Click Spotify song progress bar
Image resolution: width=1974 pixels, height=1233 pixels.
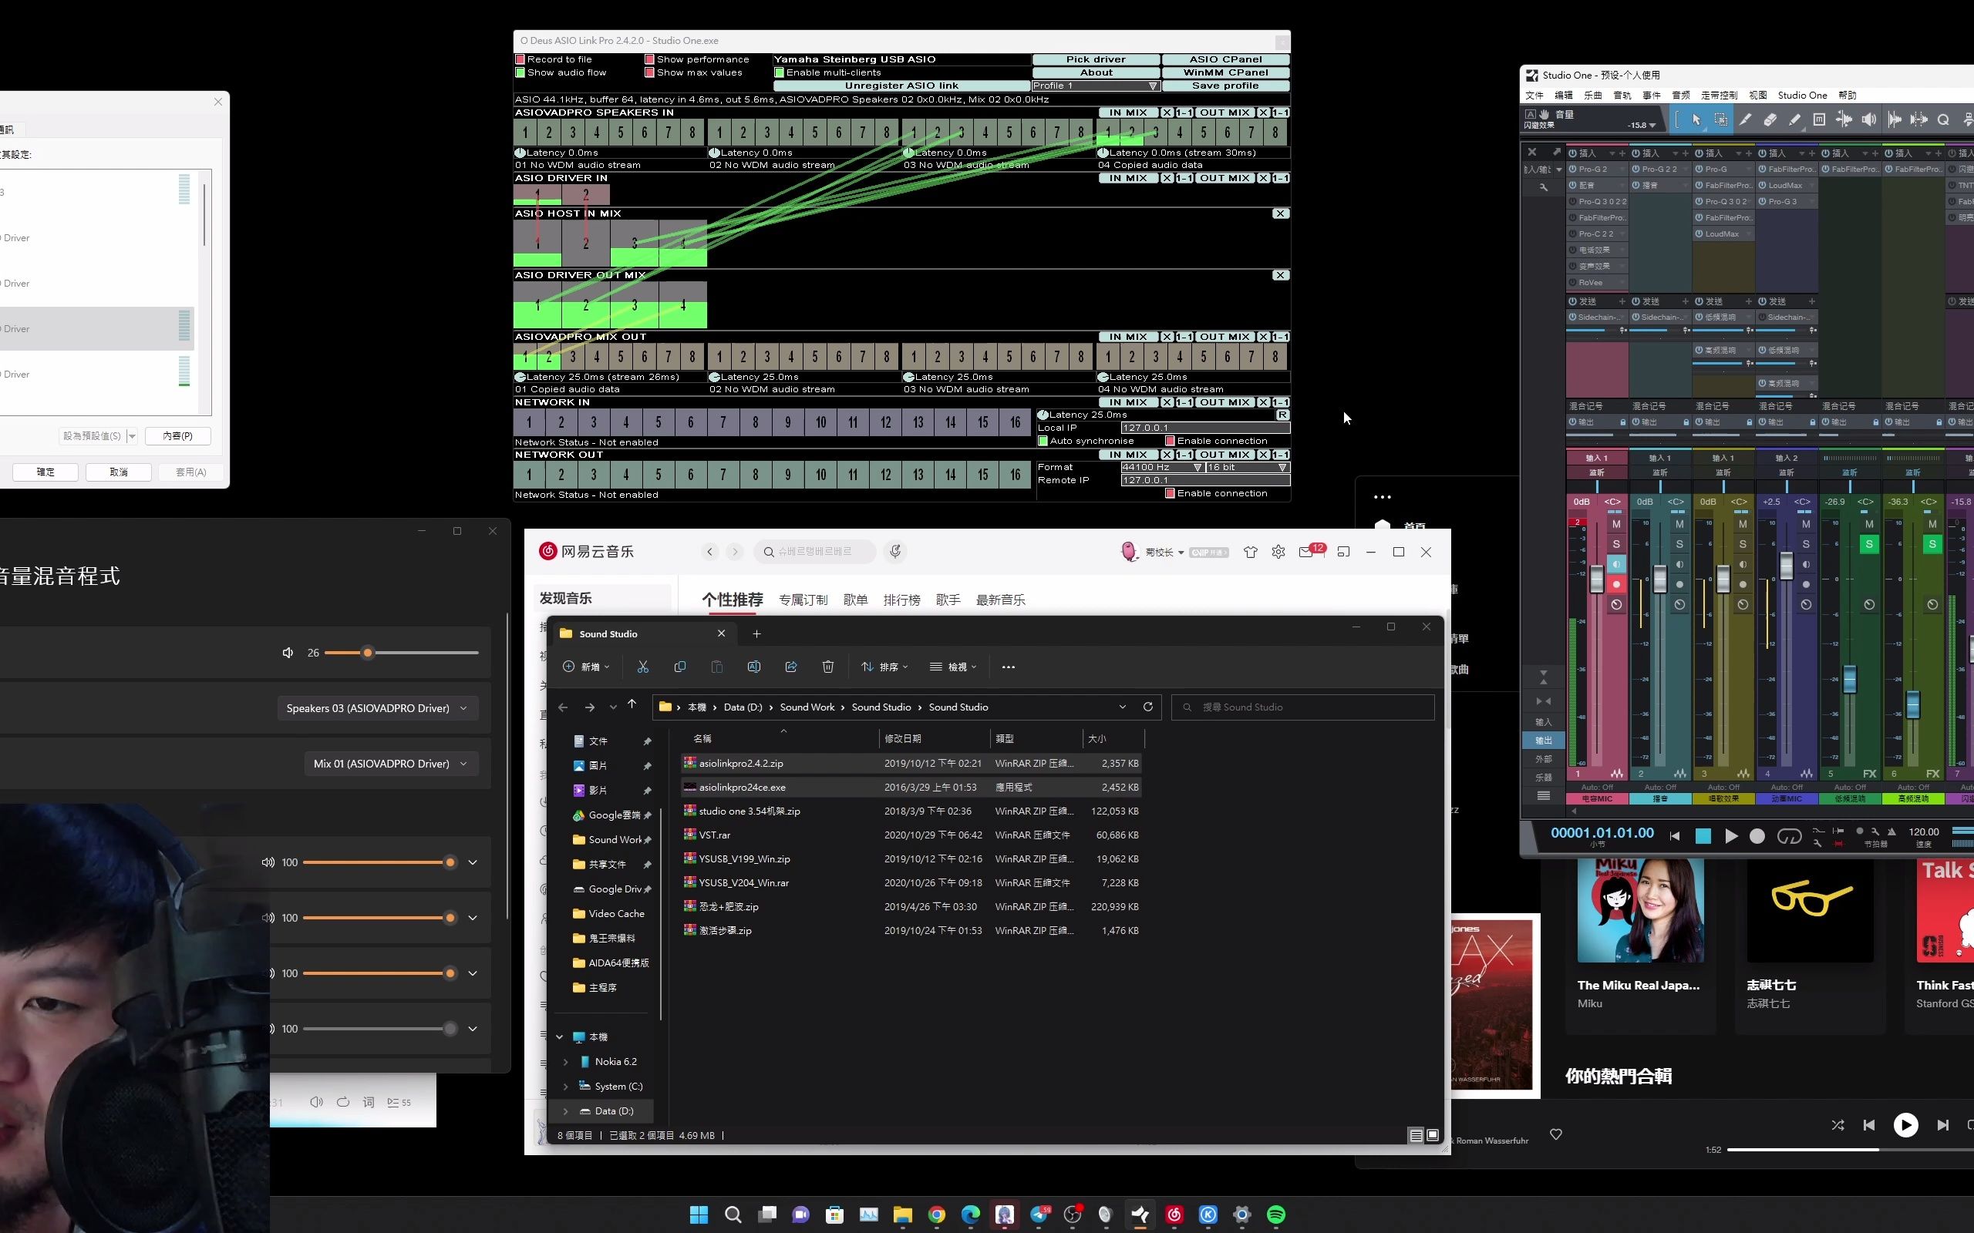click(x=1850, y=1150)
